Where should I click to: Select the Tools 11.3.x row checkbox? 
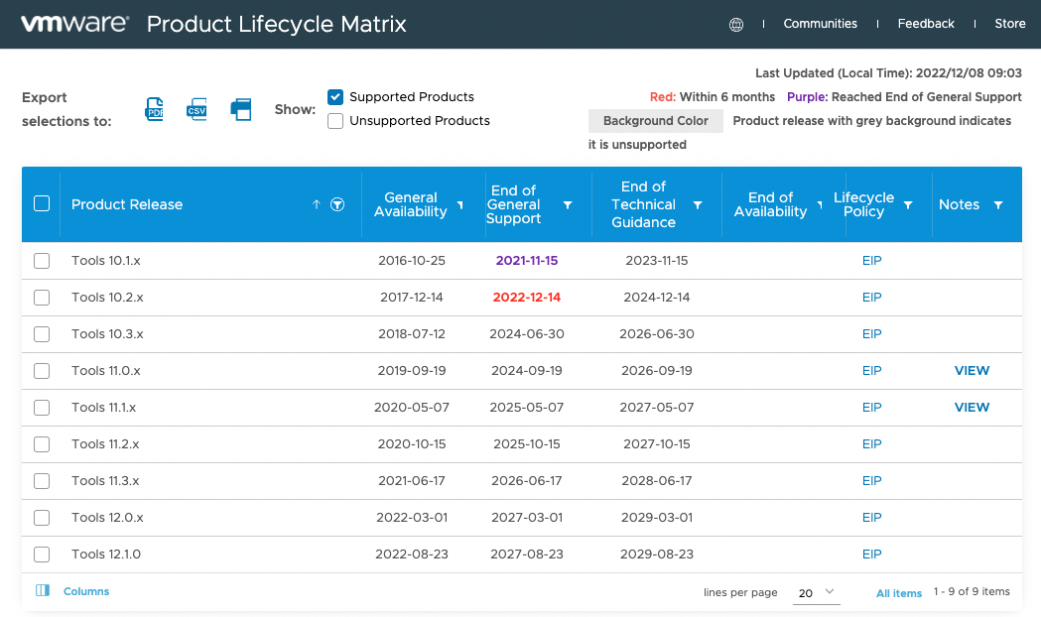(x=42, y=481)
